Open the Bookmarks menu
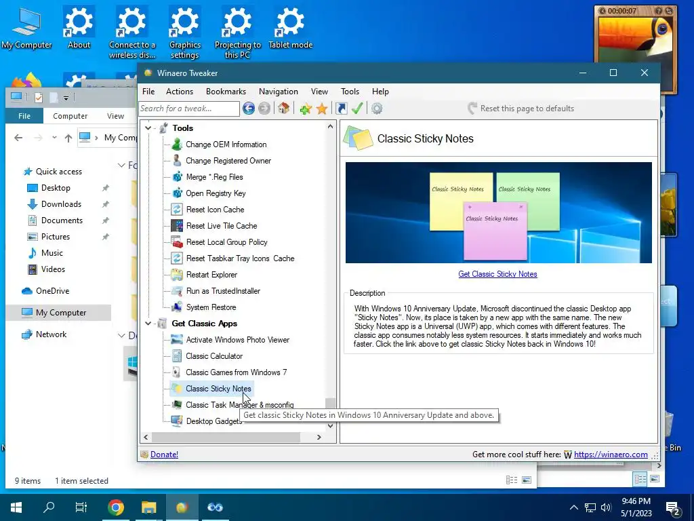Screen dimensions: 694x521 [x=226, y=92]
